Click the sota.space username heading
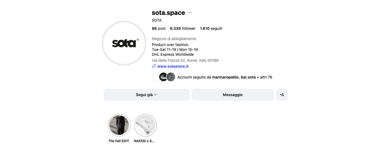Viewport: 375px width, 147px height. pyautogui.click(x=168, y=13)
